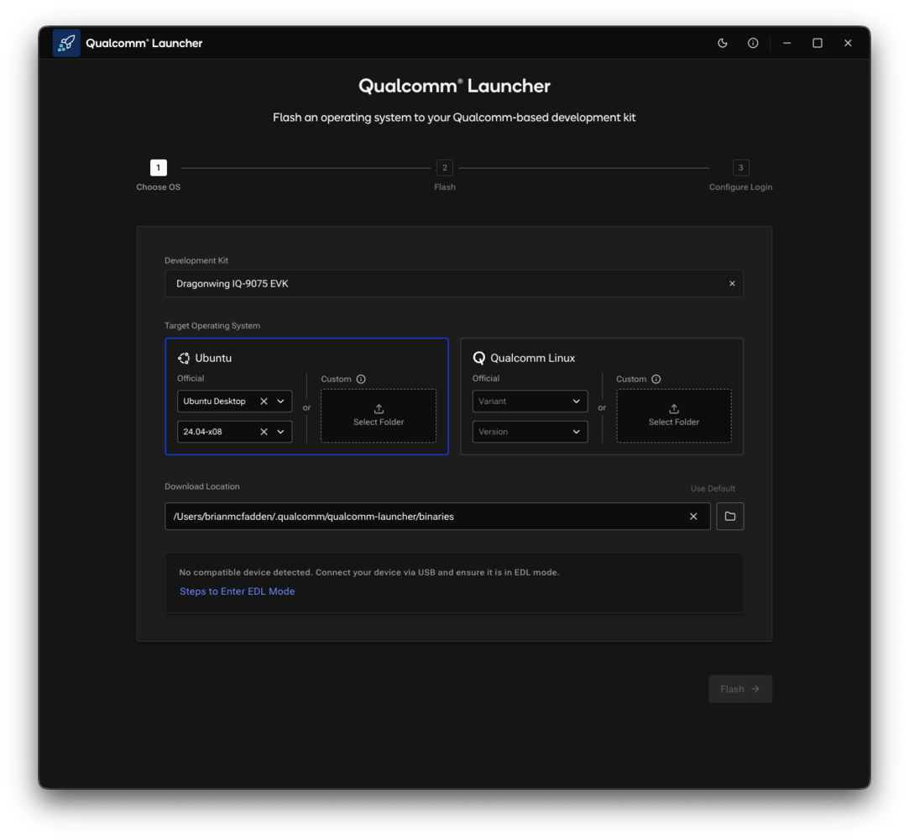The image size is (909, 840).
Task: Click the 'No compatible device detected' message
Action: tap(369, 573)
